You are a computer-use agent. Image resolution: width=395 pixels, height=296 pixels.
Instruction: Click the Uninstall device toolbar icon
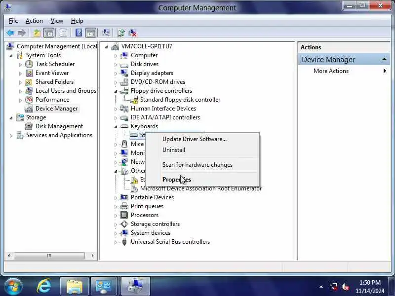(x=132, y=33)
